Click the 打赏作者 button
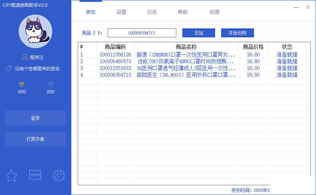 click(35, 139)
